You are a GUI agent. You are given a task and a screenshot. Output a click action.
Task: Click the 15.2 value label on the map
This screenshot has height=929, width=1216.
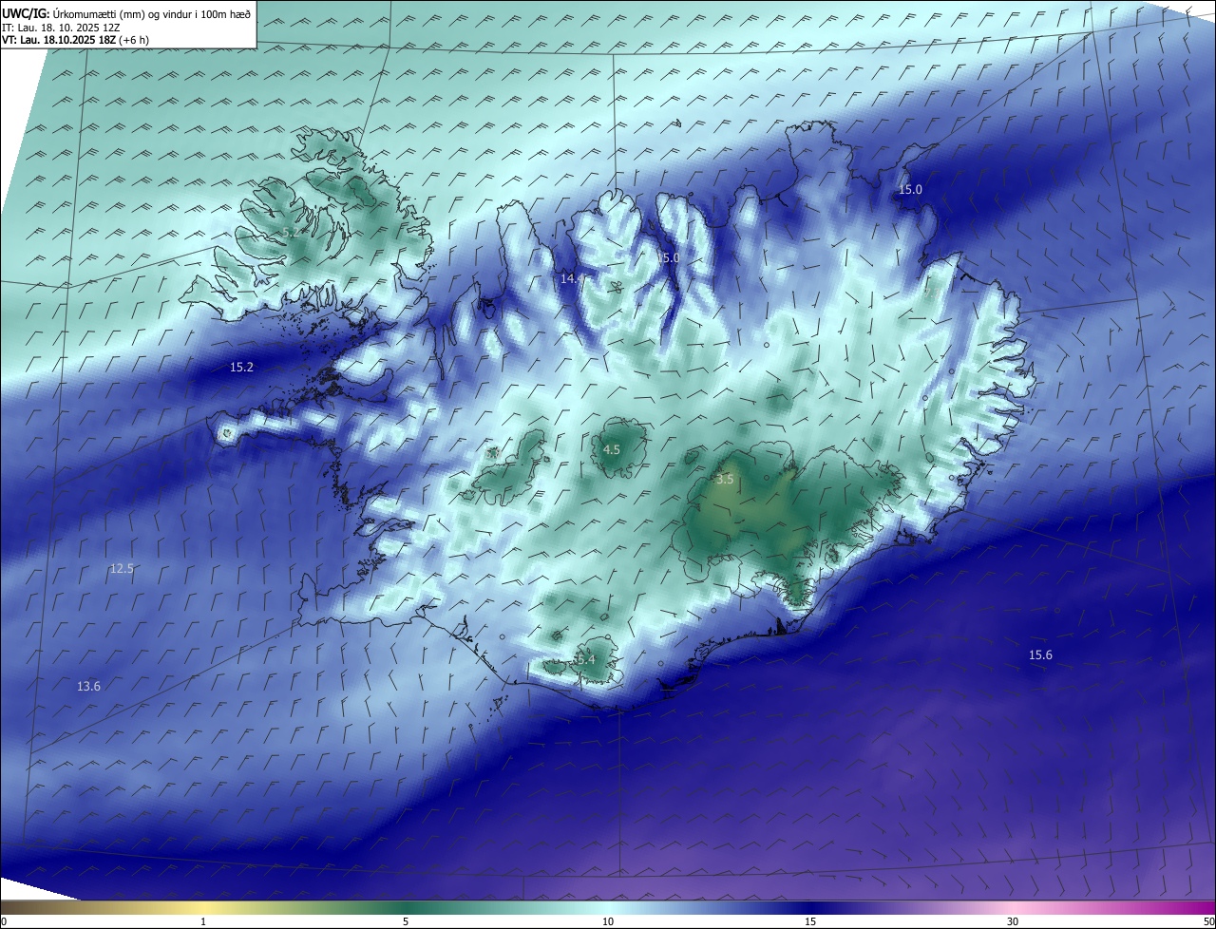242,367
